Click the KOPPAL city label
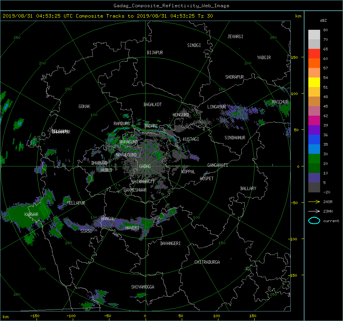 (188, 171)
